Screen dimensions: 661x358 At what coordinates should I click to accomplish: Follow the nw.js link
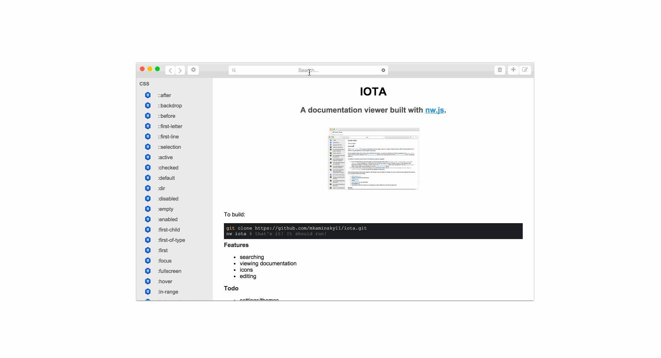tap(434, 110)
